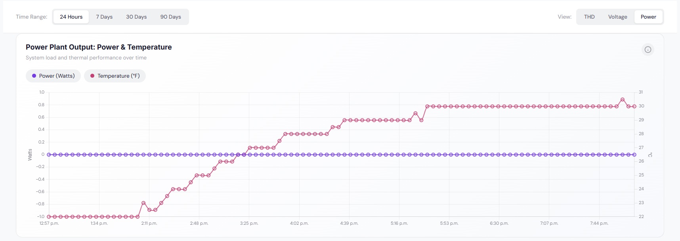This screenshot has width=680, height=241.
Task: Click the Watts y-axis title
Action: click(x=30, y=155)
